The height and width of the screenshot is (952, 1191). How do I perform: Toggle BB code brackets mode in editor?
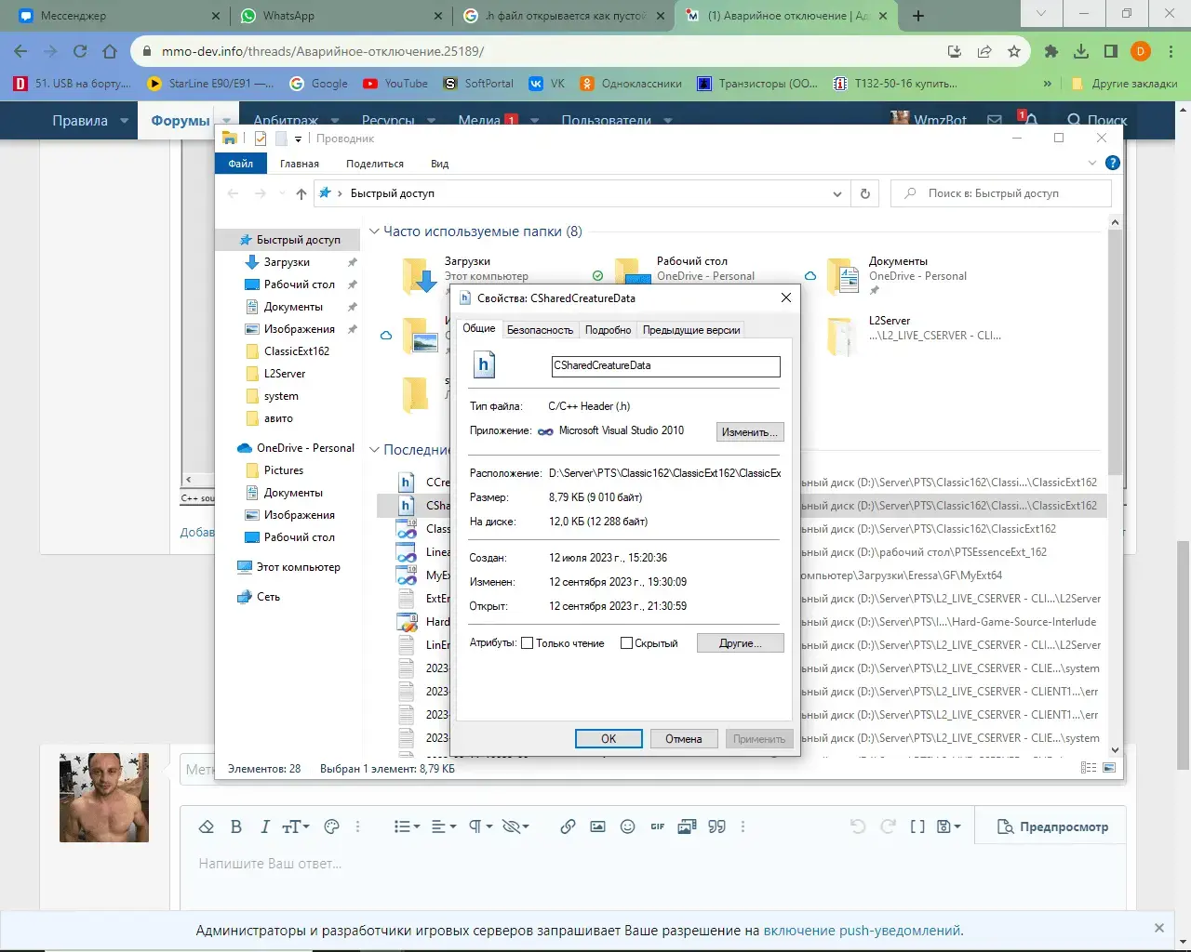pyautogui.click(x=917, y=826)
